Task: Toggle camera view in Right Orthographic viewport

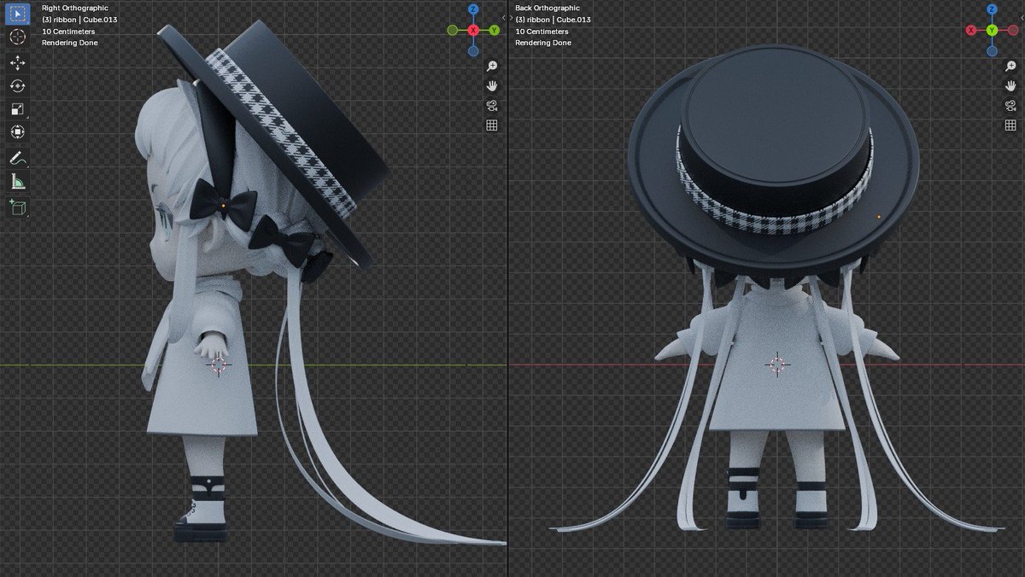Action: point(492,106)
